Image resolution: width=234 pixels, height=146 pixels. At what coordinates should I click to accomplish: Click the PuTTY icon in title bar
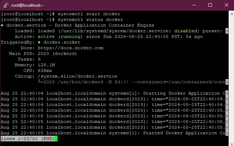(x=6, y=5)
